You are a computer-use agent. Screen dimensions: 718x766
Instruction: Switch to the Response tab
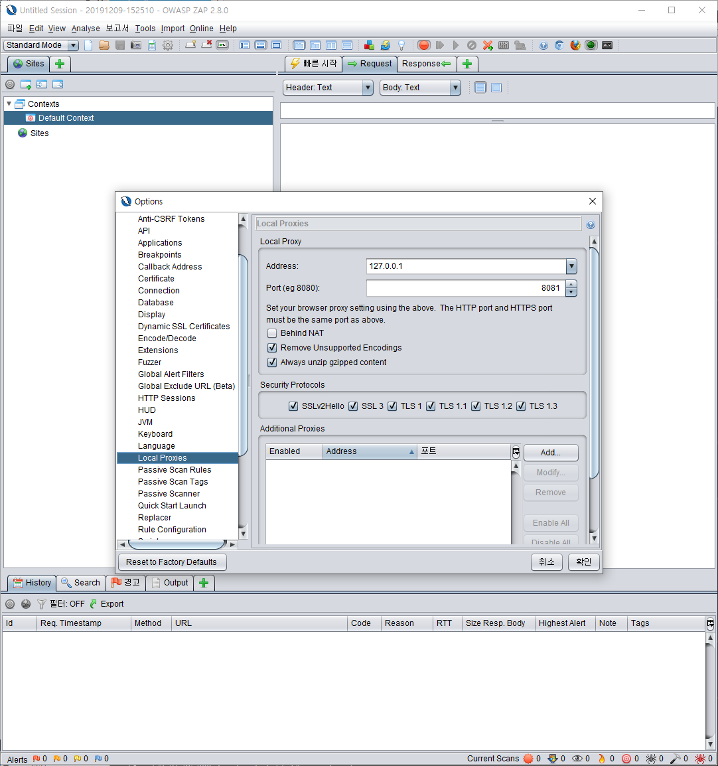pos(427,64)
